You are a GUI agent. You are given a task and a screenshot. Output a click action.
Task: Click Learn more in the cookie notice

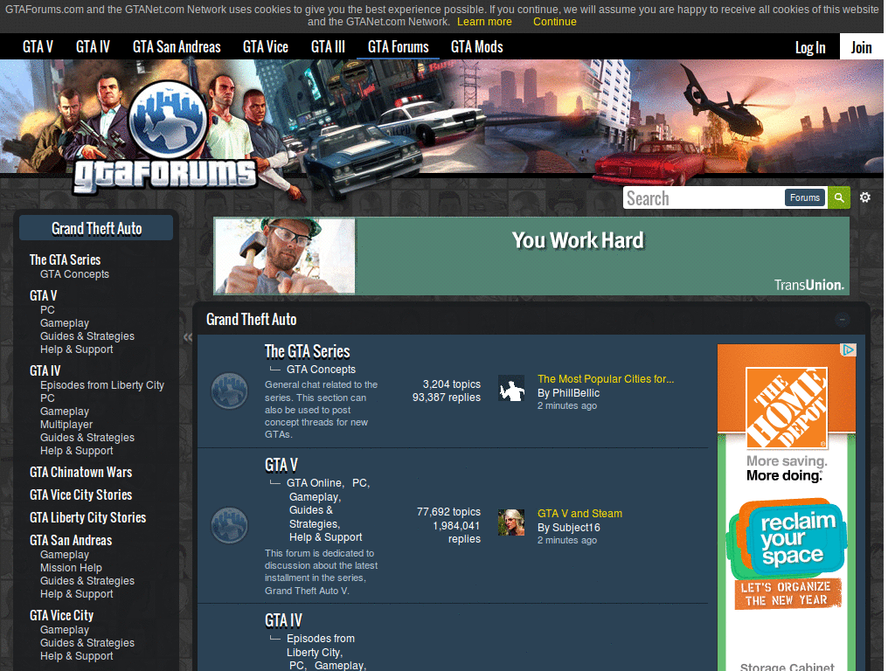click(x=484, y=21)
